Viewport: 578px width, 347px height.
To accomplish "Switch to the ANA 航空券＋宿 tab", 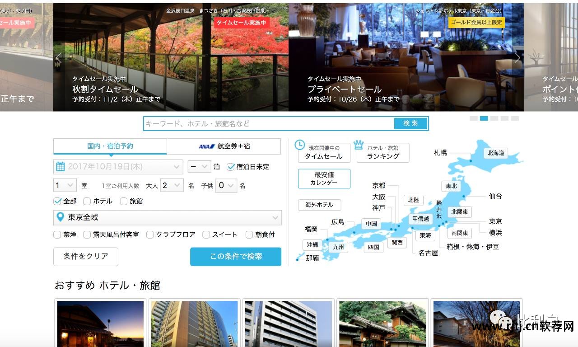I will click(224, 146).
